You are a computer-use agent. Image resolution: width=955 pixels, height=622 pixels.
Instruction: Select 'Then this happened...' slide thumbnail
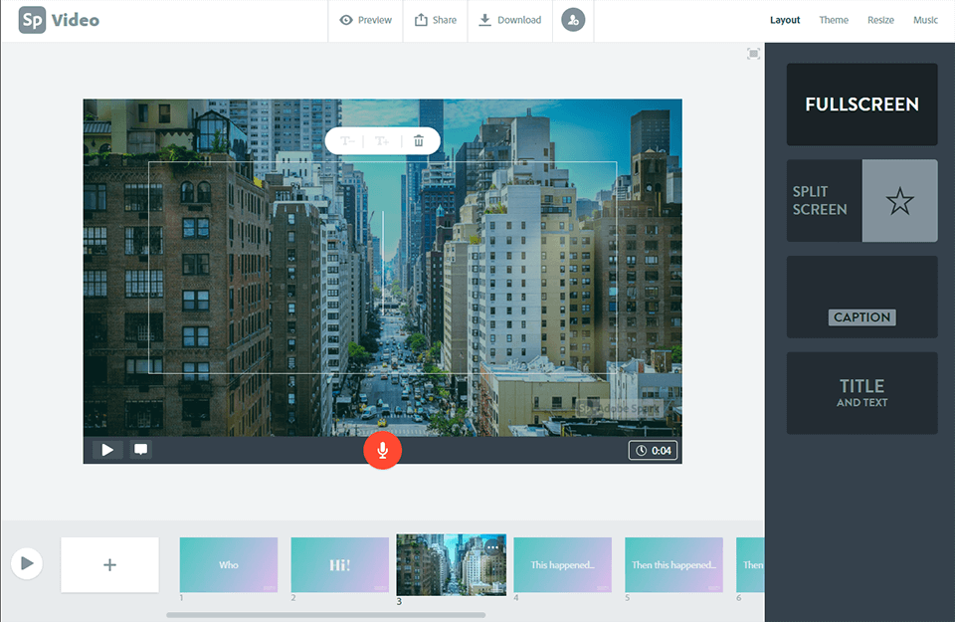[x=673, y=564]
